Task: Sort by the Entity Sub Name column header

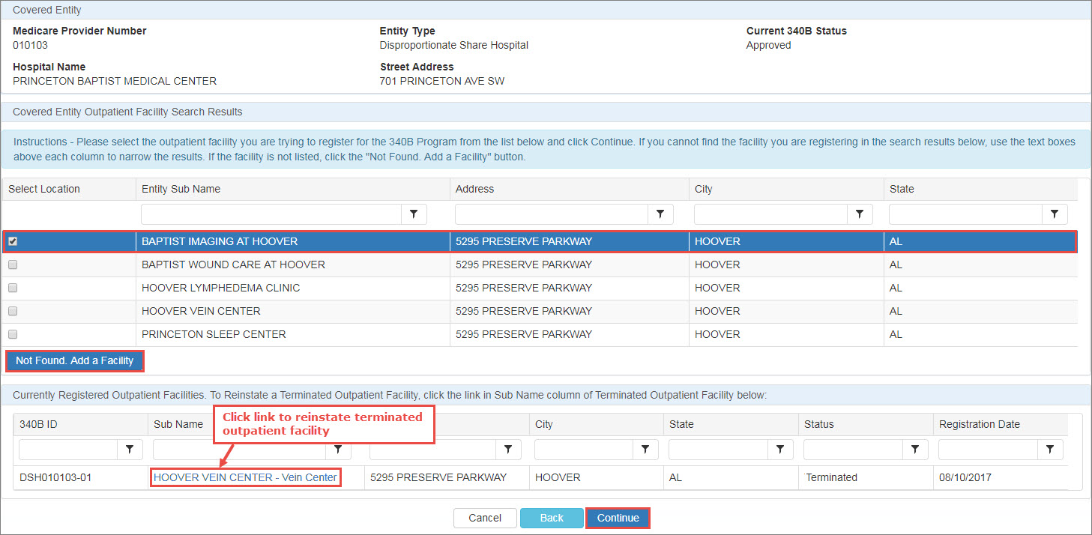Action: [x=181, y=189]
